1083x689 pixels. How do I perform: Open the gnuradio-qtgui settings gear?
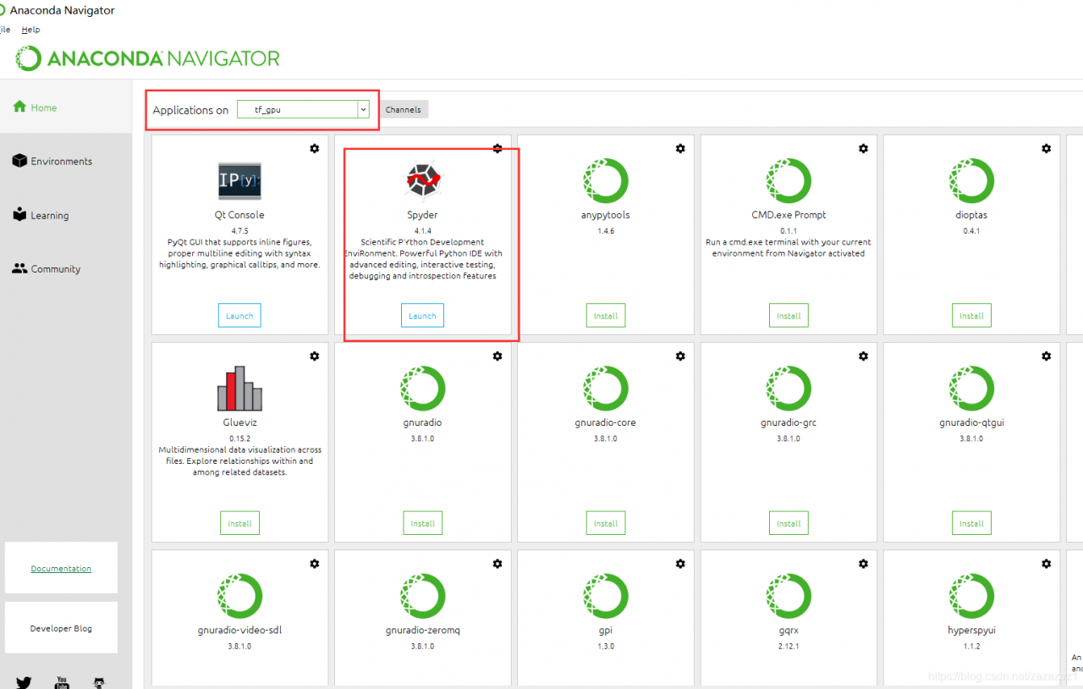point(1046,356)
